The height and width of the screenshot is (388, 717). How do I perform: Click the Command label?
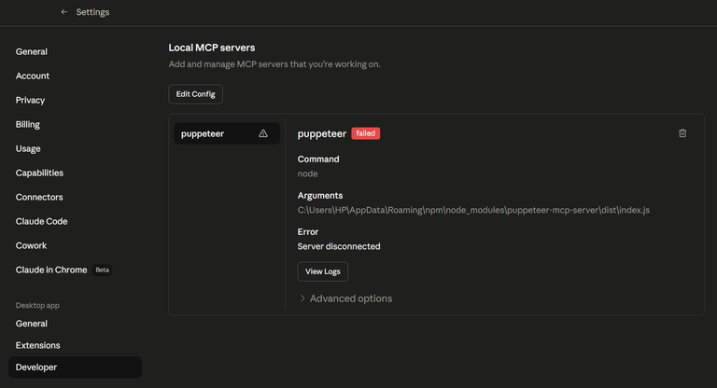(318, 159)
